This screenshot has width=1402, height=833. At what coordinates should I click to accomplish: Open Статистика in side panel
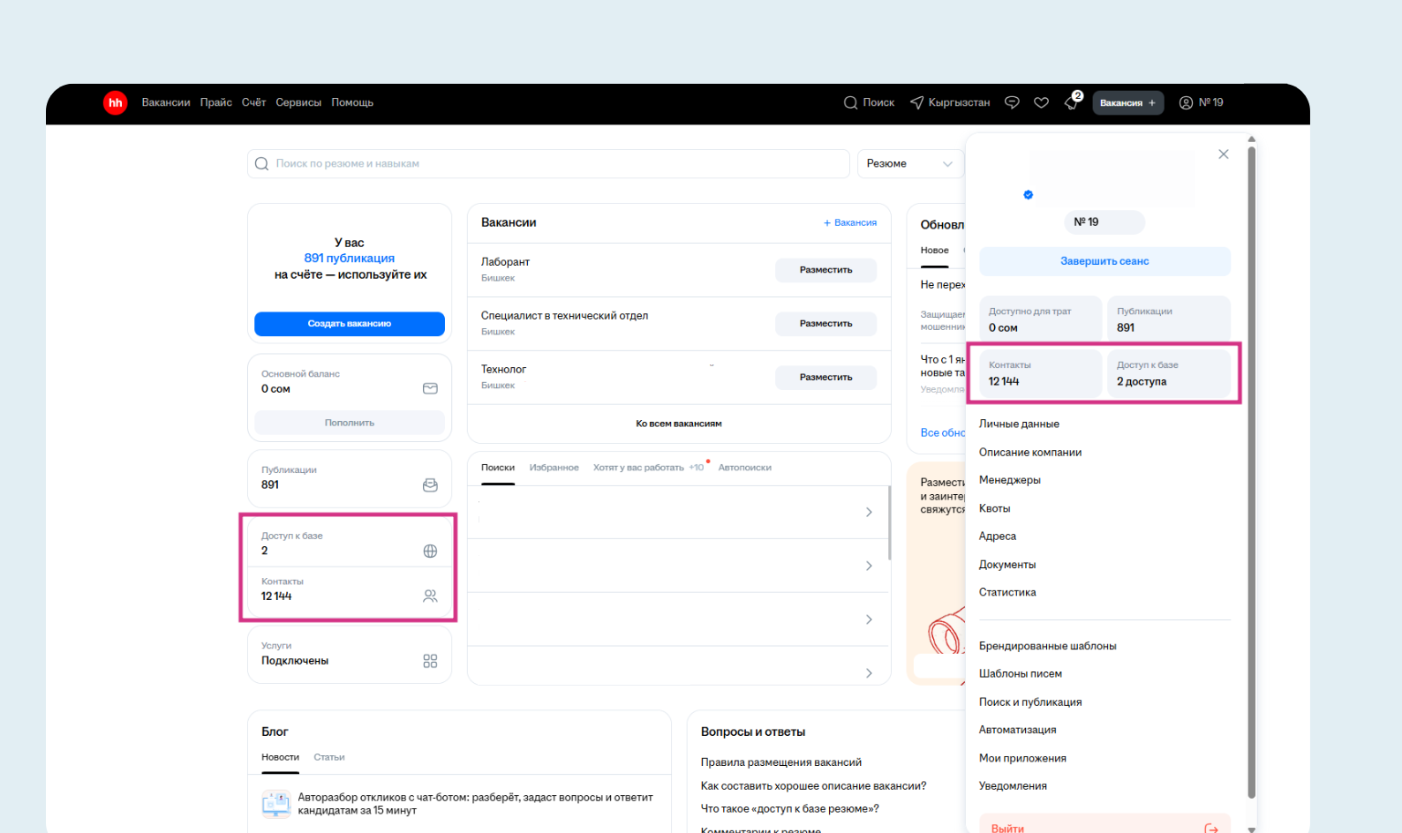click(x=1007, y=592)
